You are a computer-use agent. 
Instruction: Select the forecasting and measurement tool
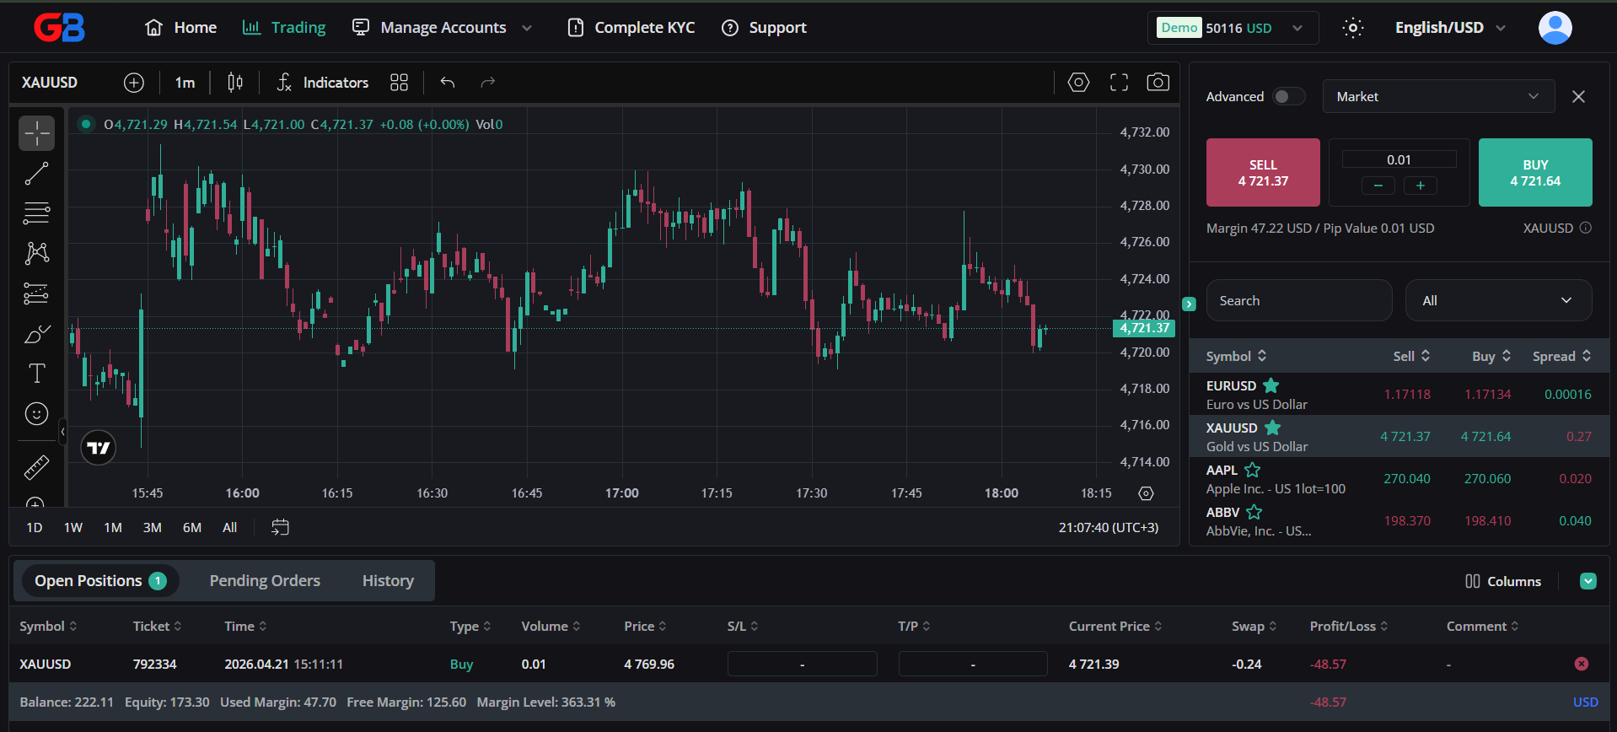(x=36, y=293)
